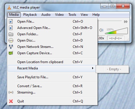Click the VLC cone icon in title bar
135x109 pixels.
pyautogui.click(x=9, y=7)
